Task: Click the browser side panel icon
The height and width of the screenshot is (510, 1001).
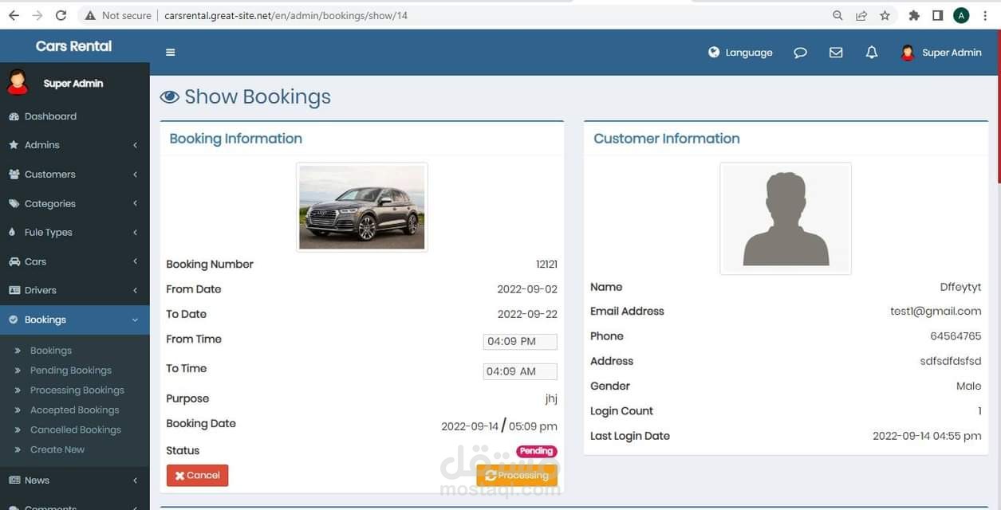Action: tap(938, 15)
